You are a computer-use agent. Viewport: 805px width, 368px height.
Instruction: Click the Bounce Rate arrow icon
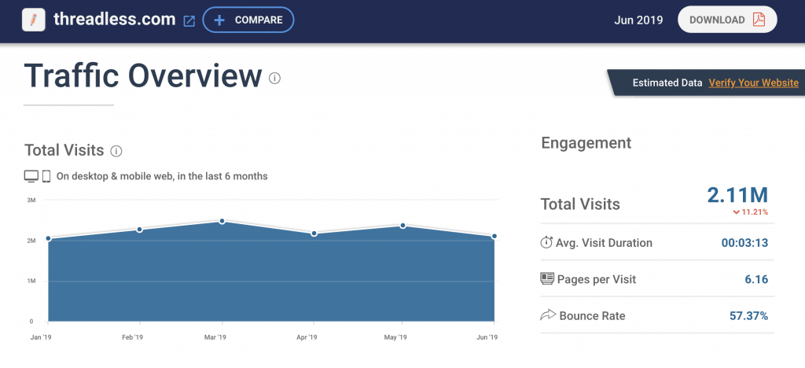coord(547,315)
